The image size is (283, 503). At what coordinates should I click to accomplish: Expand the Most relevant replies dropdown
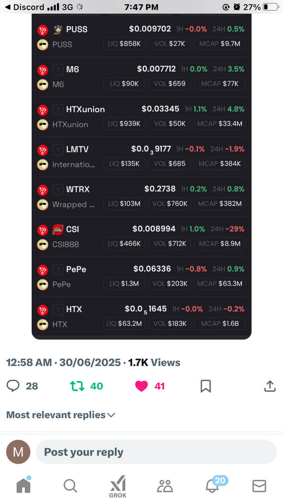click(61, 415)
